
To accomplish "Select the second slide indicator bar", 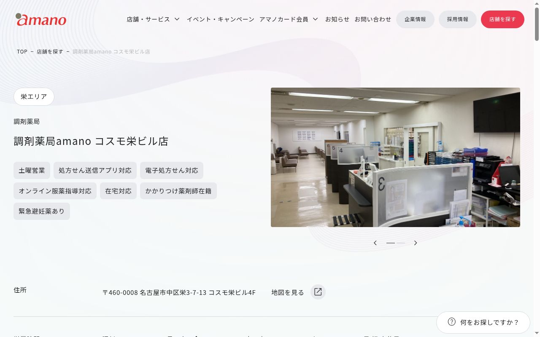I will pyautogui.click(x=401, y=243).
